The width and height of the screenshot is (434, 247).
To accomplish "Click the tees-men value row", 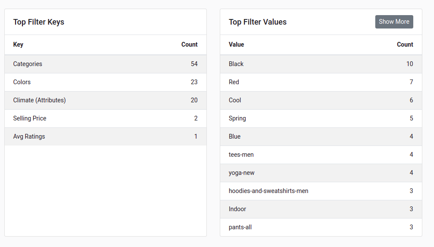I will (321, 155).
